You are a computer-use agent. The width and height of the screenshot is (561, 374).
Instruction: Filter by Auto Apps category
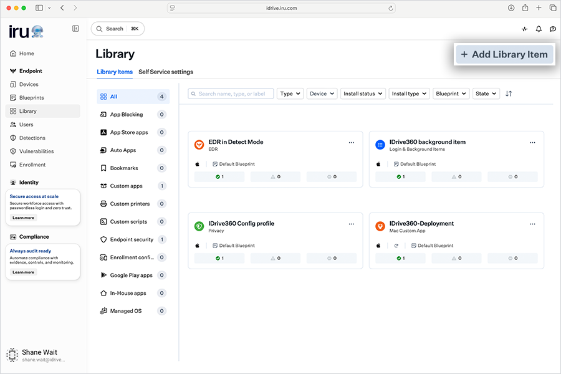pyautogui.click(x=133, y=150)
